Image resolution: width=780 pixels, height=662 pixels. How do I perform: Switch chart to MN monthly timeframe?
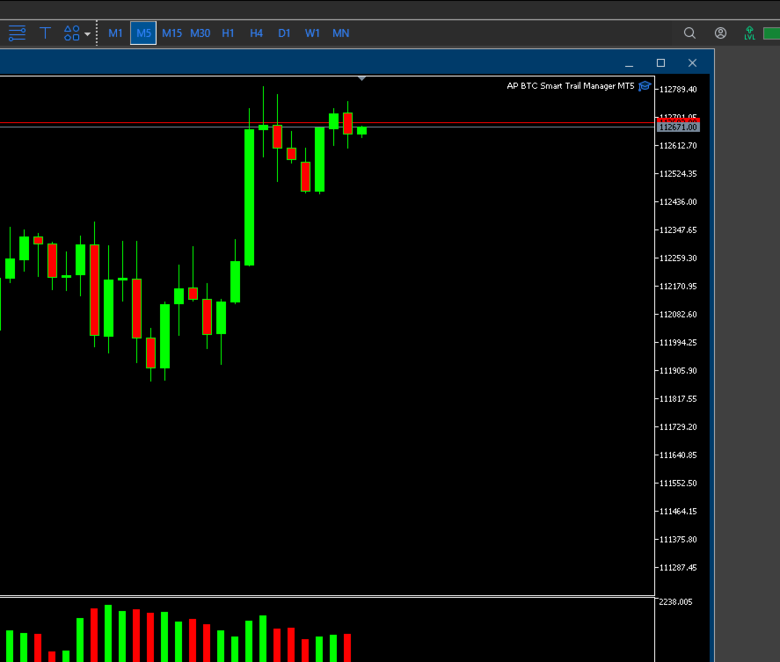tap(340, 33)
